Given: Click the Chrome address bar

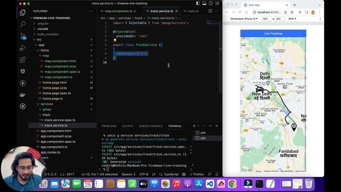Looking at the screenshot, I should [x=269, y=12].
